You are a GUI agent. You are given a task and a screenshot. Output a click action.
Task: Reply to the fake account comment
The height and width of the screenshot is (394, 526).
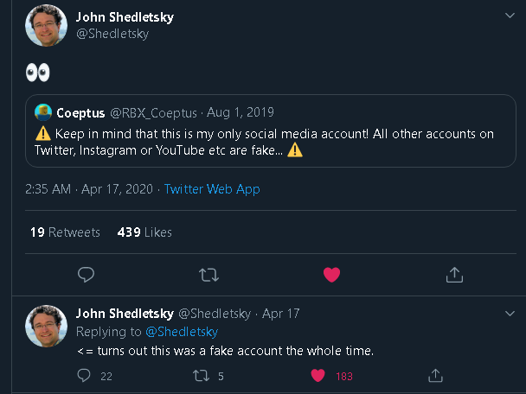point(84,376)
